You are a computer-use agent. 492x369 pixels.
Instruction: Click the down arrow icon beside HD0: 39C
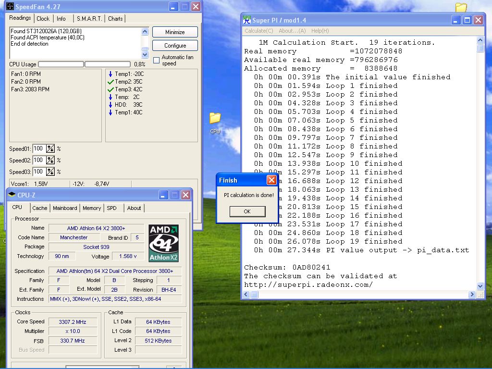[x=111, y=105]
